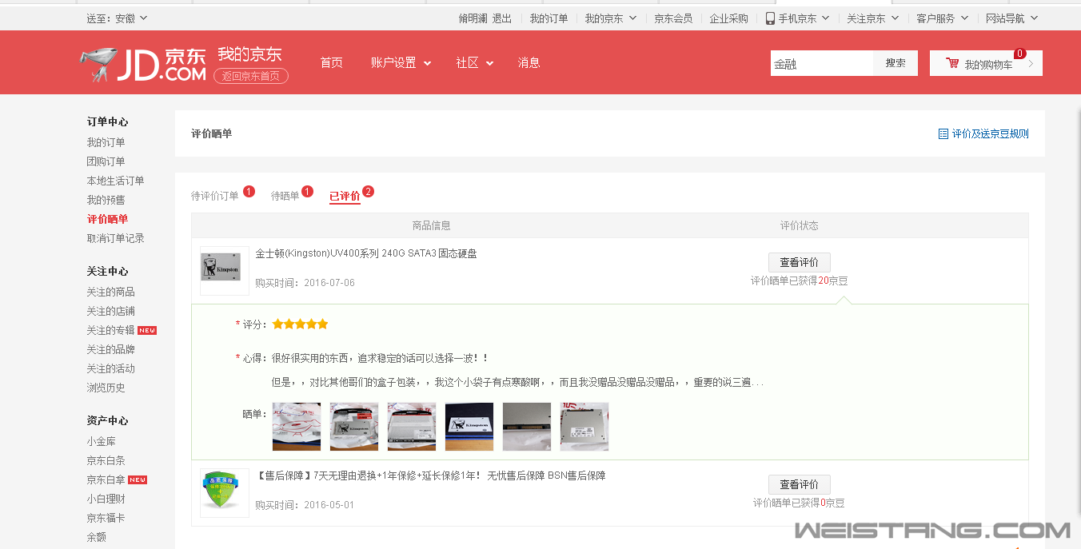Open 京东会员 link
The height and width of the screenshot is (549, 1081).
(x=673, y=18)
